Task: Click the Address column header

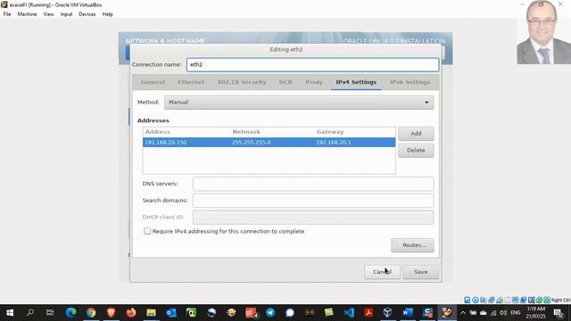Action: [158, 132]
